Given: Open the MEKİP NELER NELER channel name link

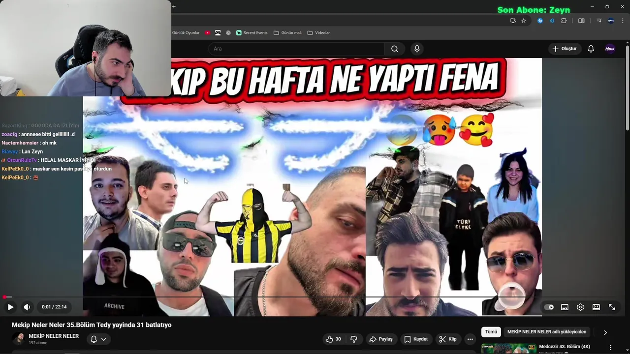Looking at the screenshot, I should point(54,336).
